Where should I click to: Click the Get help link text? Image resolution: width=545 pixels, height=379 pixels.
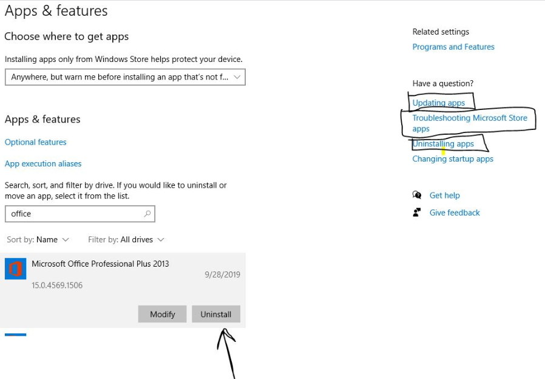(x=444, y=196)
